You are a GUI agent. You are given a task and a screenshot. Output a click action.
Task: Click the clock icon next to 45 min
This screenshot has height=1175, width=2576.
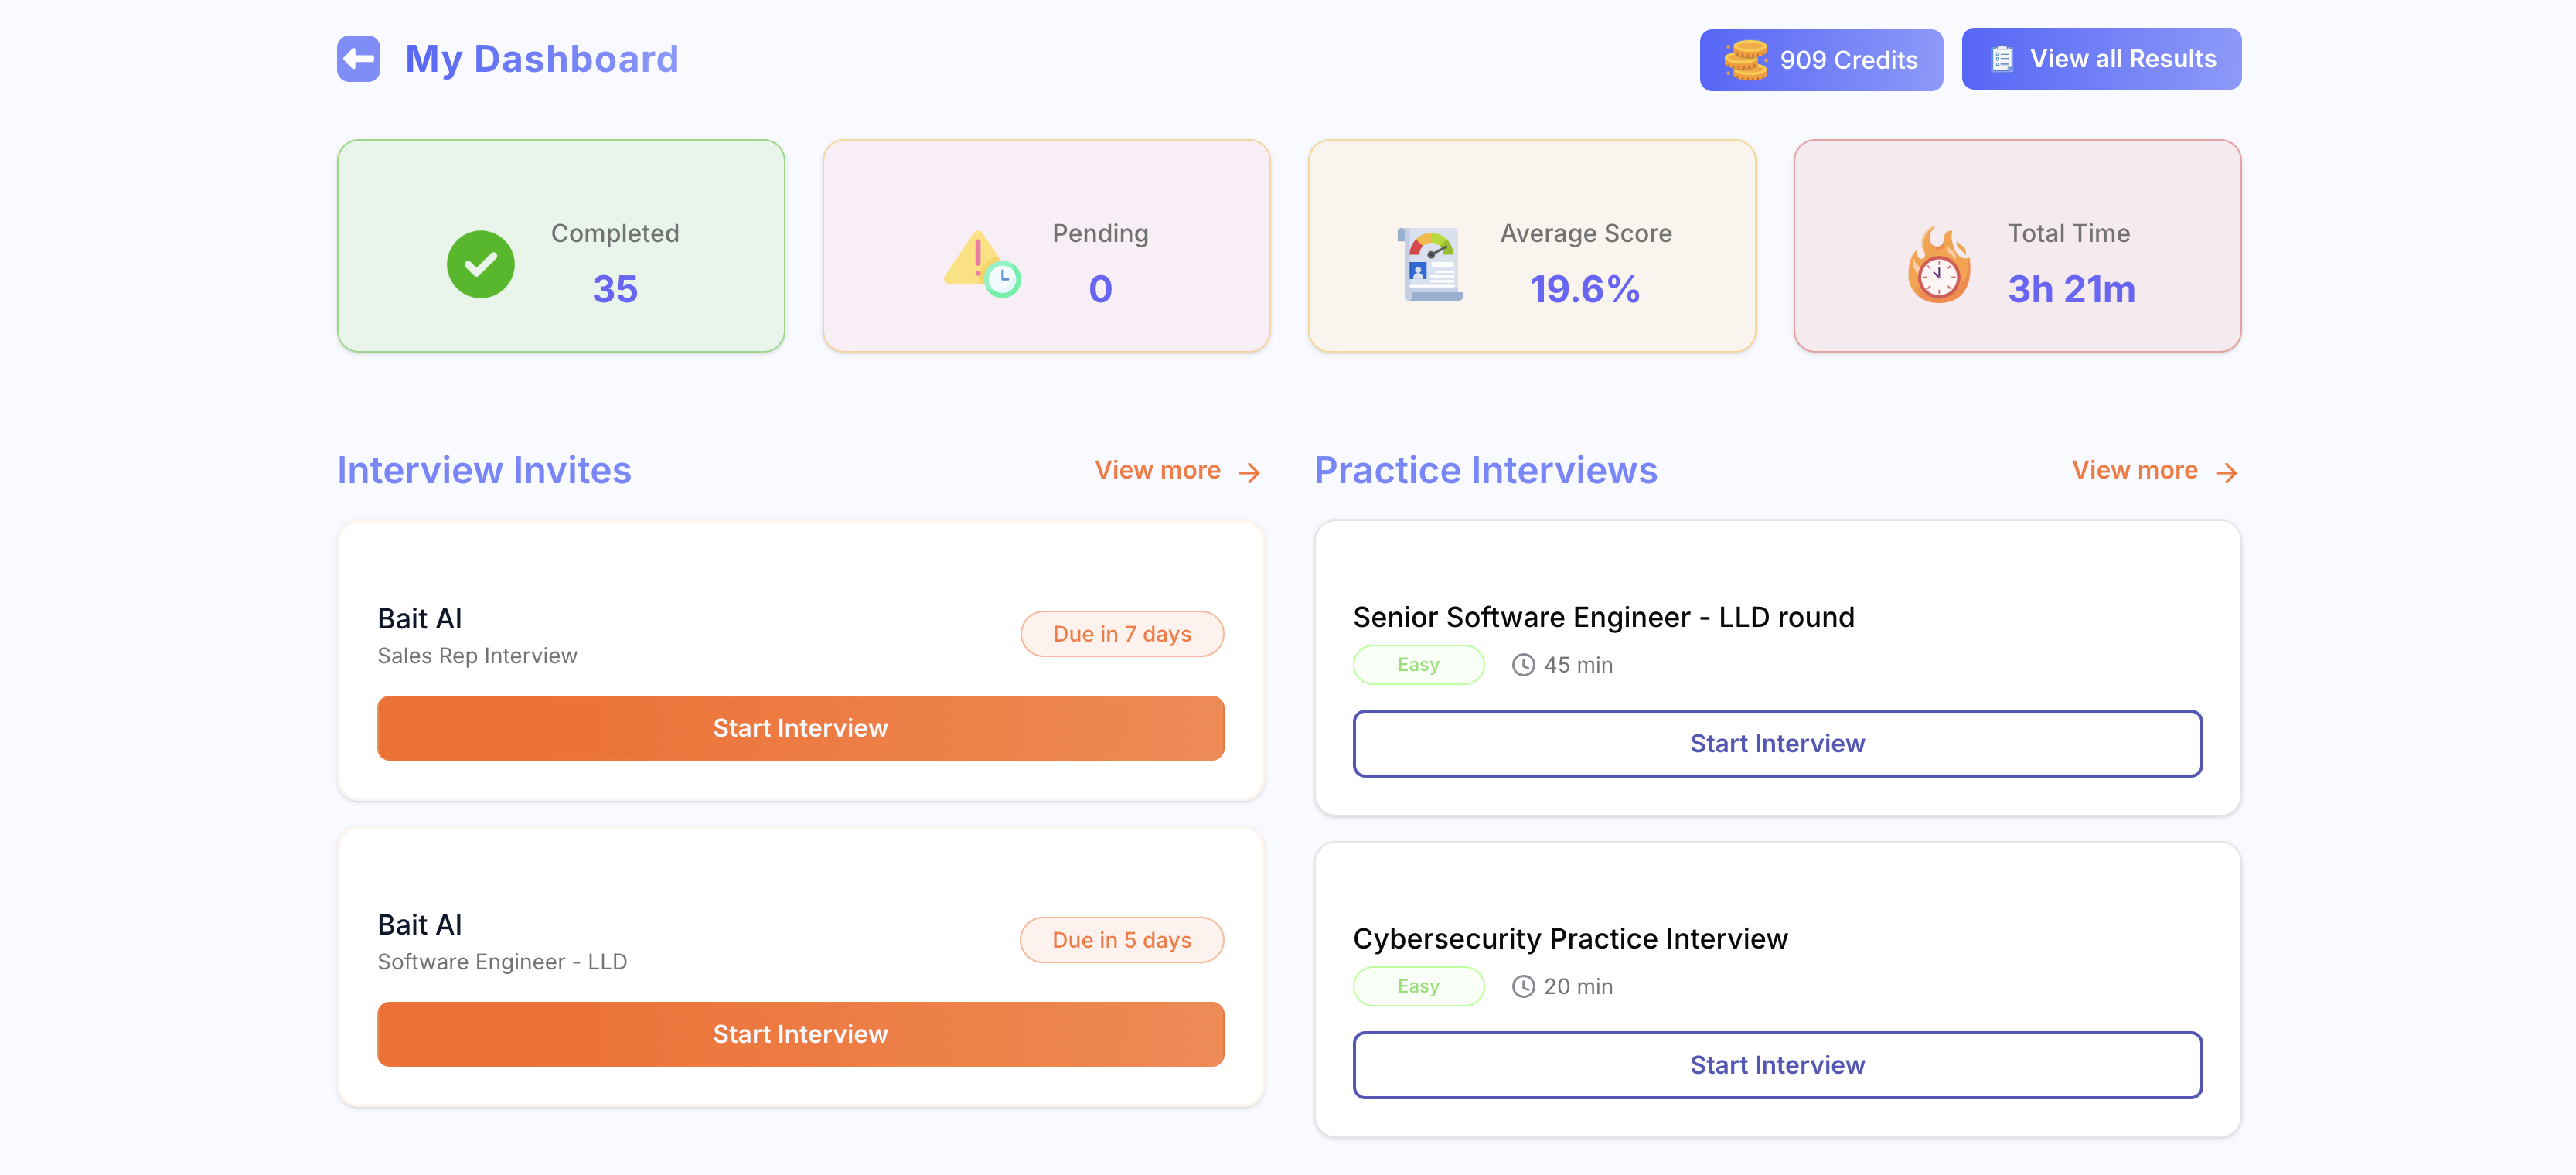1523,664
